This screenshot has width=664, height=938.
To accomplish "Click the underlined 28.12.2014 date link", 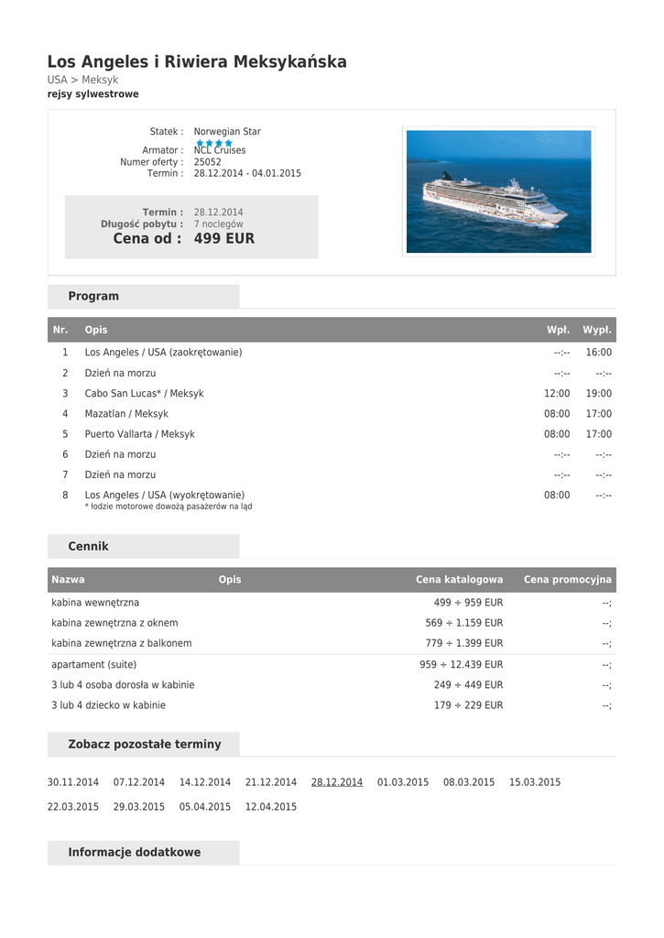I will pos(337,782).
